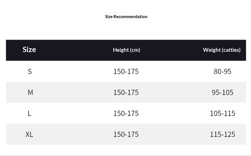
Task: Select the L size label
Action: pyautogui.click(x=30, y=113)
